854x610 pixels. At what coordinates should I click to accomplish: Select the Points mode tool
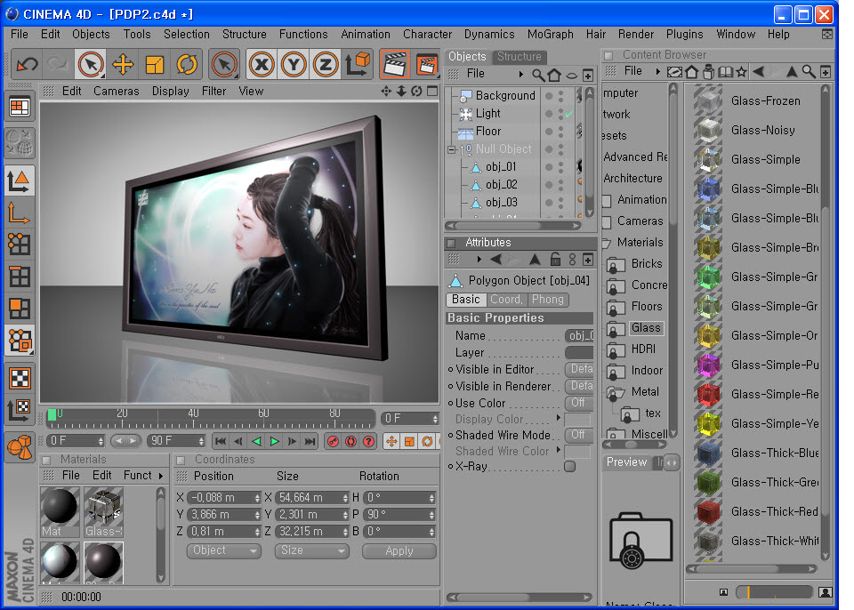point(20,245)
